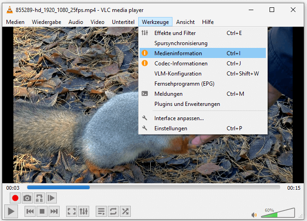Click the elapsed time 00:03

coord(13,188)
